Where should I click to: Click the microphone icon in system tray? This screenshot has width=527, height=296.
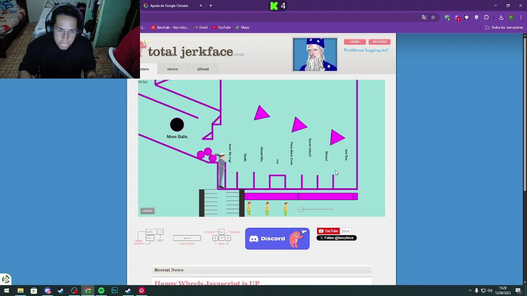[x=477, y=291]
